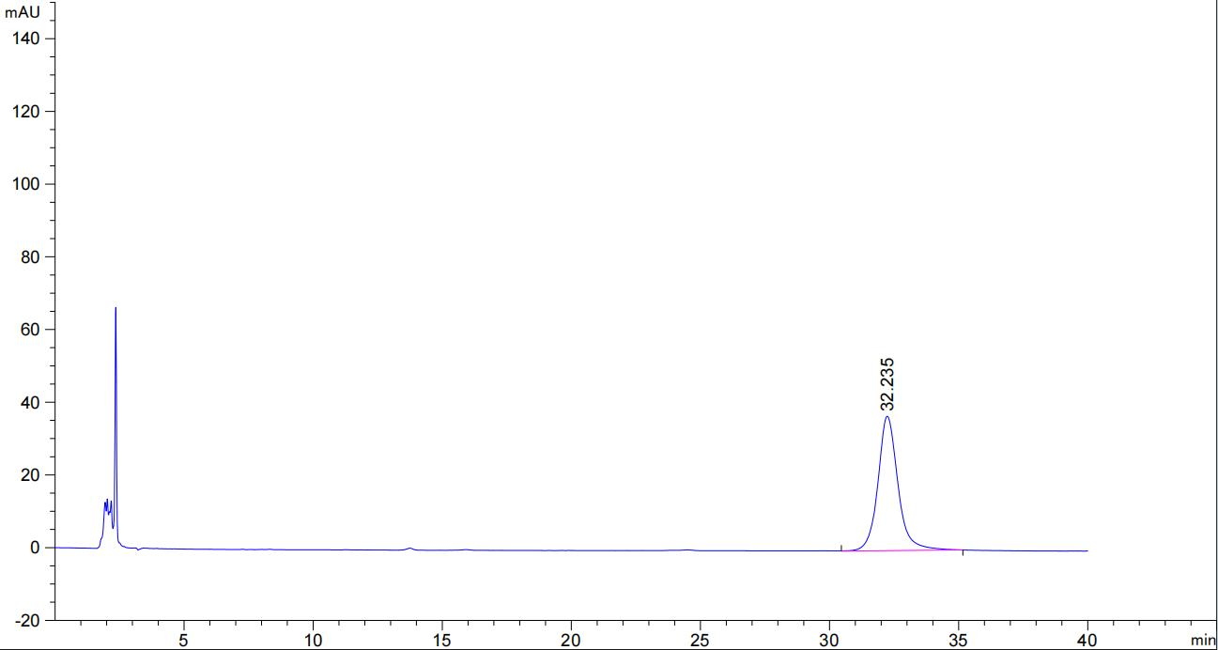Click the small peak cluster before the sharp peak
The height and width of the screenshot is (650, 1218).
pos(108,507)
